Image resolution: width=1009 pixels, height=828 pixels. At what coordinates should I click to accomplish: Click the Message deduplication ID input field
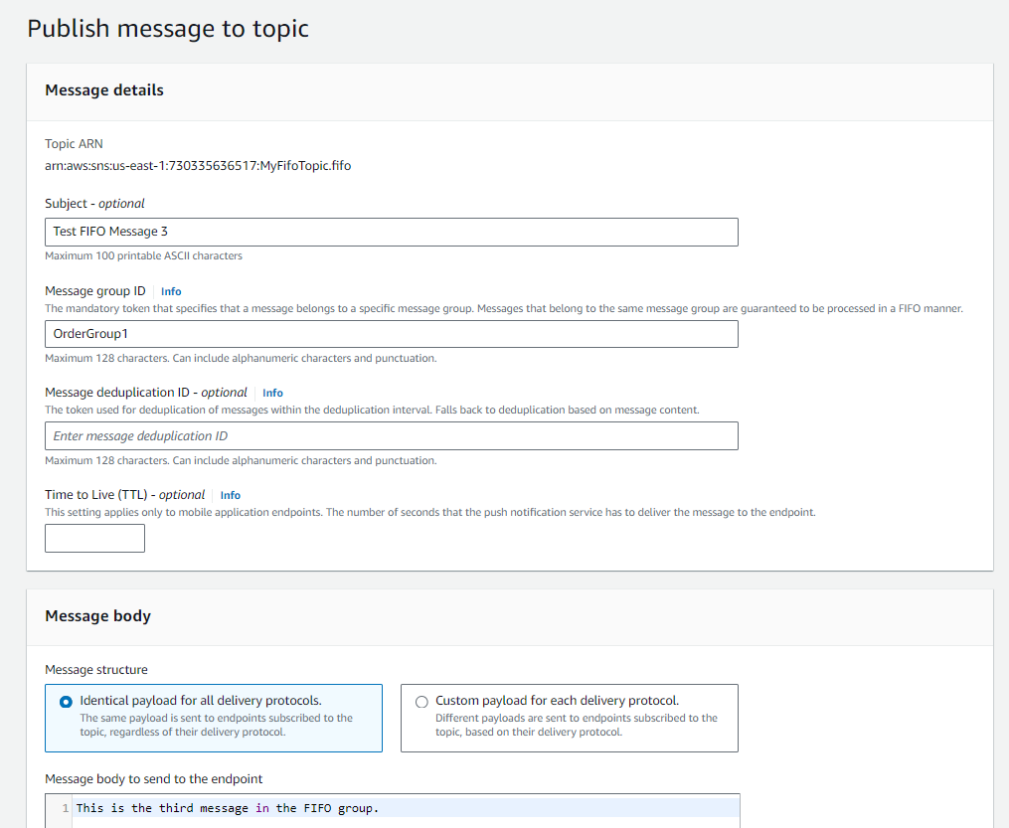tap(391, 436)
